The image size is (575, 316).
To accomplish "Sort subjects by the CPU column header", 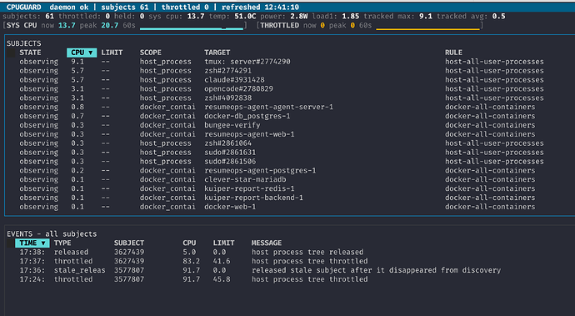I will (82, 53).
